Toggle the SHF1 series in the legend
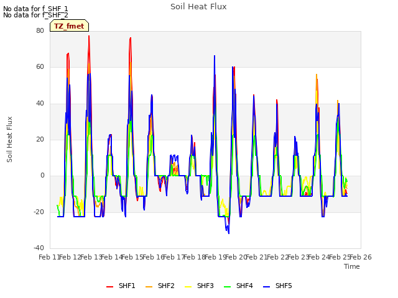This screenshot has width=398, height=298. pyautogui.click(x=121, y=286)
